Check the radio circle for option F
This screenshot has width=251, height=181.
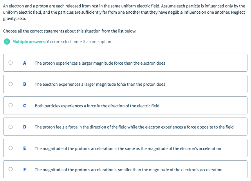11,169
